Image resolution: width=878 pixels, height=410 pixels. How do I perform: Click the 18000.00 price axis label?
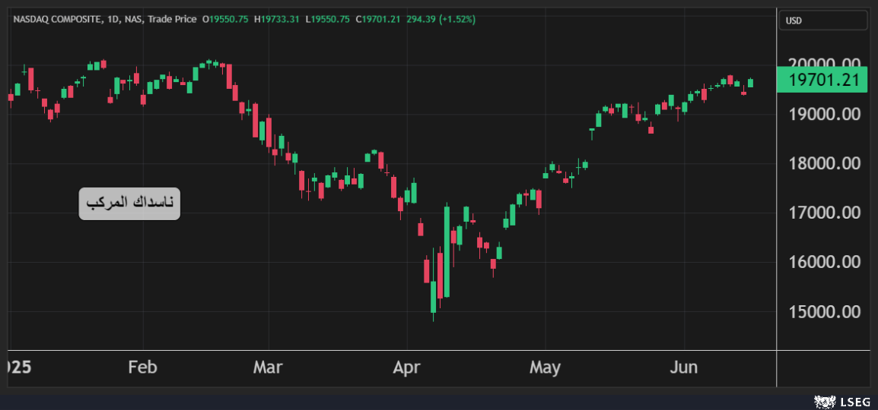825,163
